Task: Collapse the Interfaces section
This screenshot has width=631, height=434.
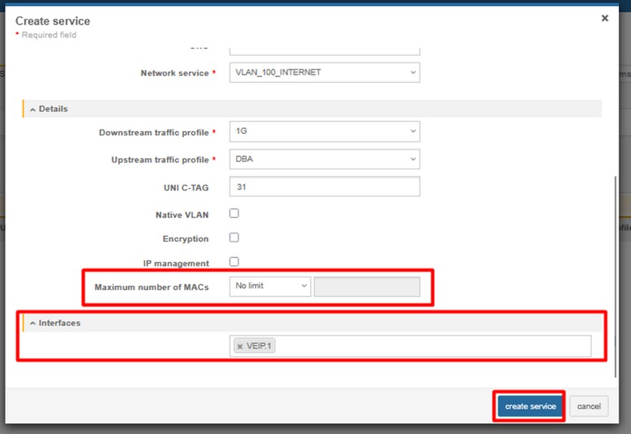Action: coord(59,322)
